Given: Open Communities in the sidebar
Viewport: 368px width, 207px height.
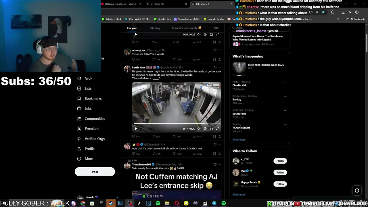Looking at the screenshot, I should (91, 119).
